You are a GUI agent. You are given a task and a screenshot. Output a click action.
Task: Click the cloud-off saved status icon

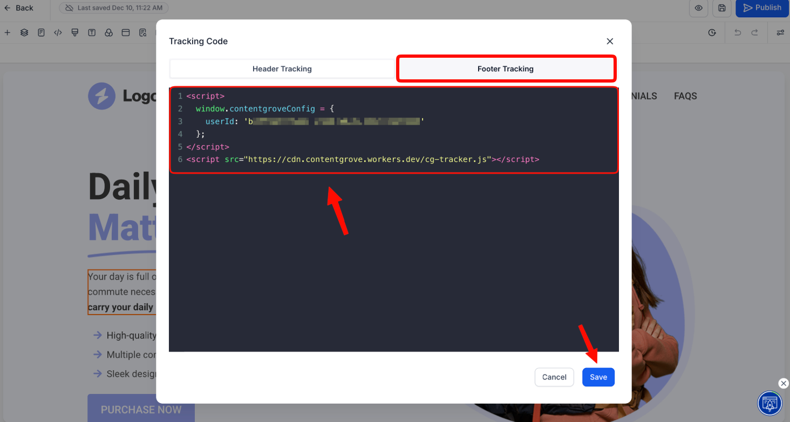coord(69,8)
